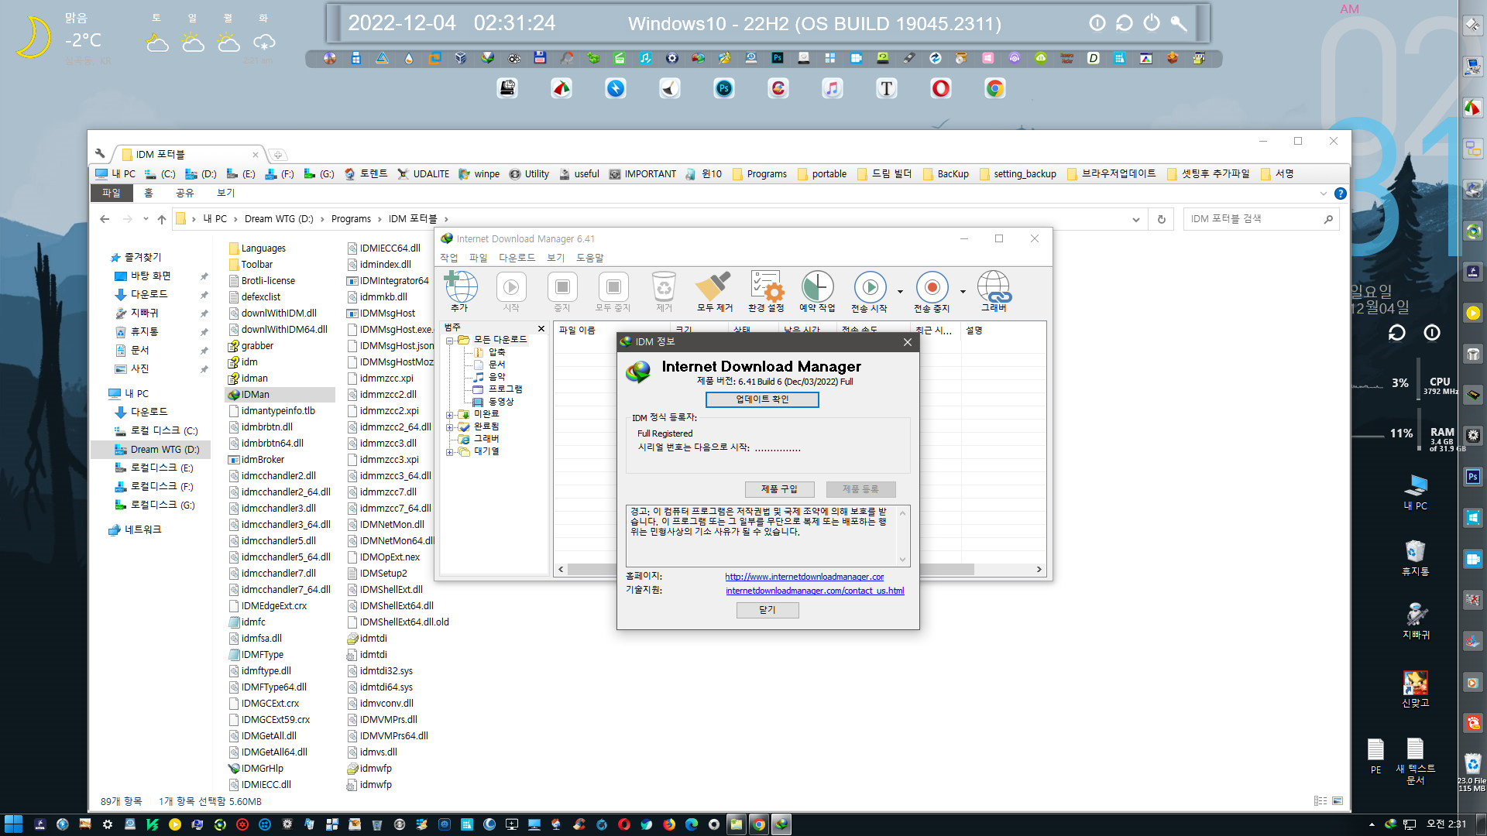Launch Chrome from the desktop dock
The width and height of the screenshot is (1487, 836).
995,88
